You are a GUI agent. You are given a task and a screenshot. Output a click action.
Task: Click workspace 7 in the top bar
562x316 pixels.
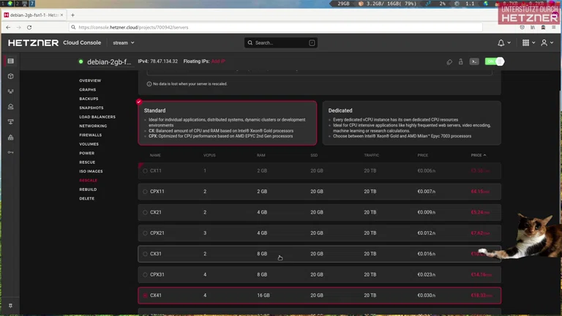tap(32, 4)
